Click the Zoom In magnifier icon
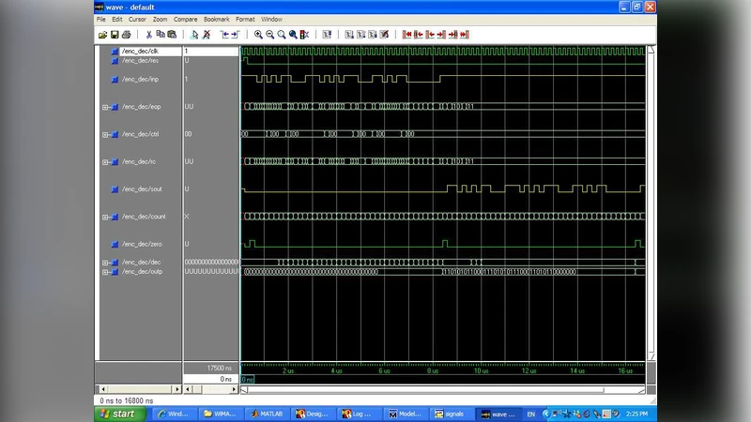 click(x=258, y=35)
